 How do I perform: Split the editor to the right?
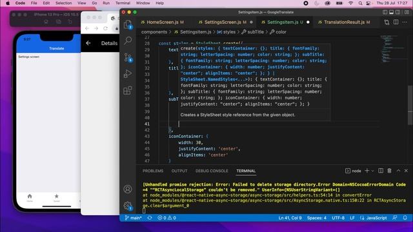(x=396, y=22)
